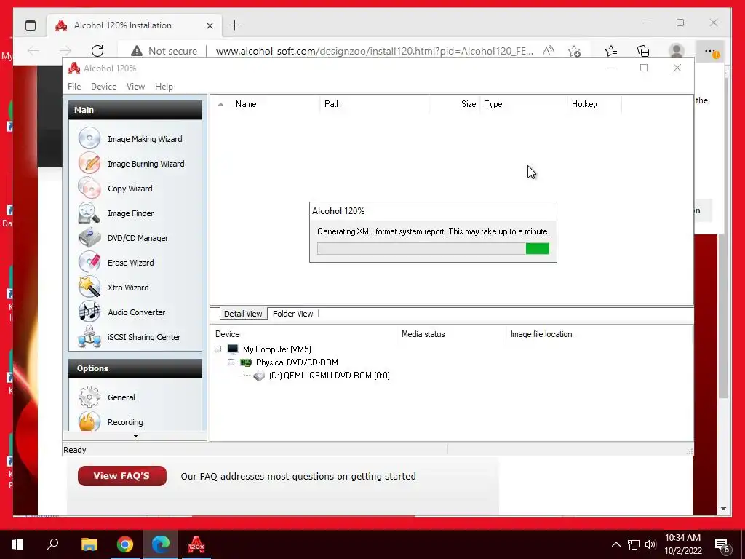The height and width of the screenshot is (559, 745).
Task: Open the Audio Converter notes icon
Action: point(89,312)
